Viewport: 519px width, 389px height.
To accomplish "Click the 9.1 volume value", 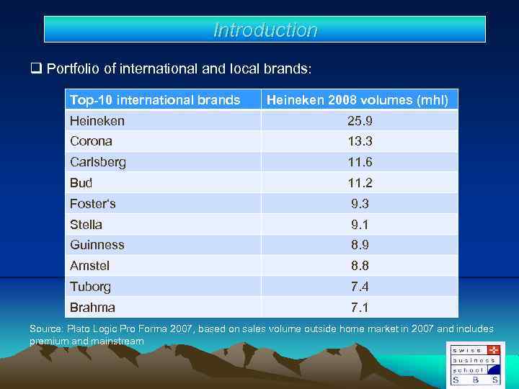I will 360,225.
